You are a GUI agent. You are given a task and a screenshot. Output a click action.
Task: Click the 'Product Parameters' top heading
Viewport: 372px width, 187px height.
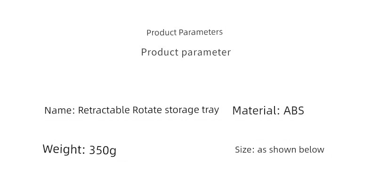[185, 33]
